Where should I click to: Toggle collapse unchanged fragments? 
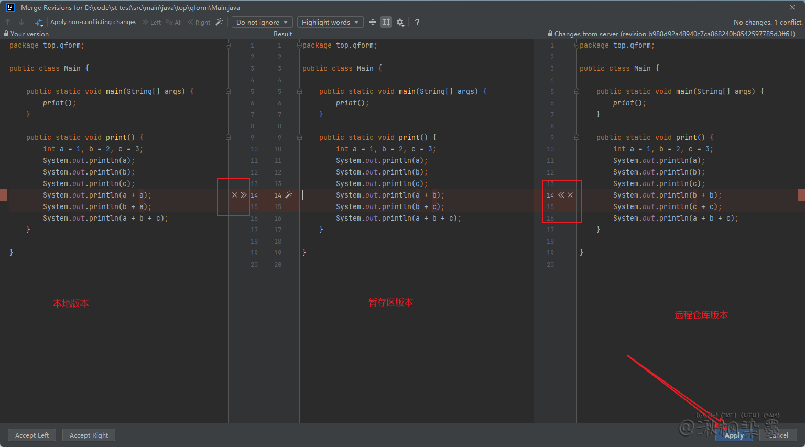372,22
